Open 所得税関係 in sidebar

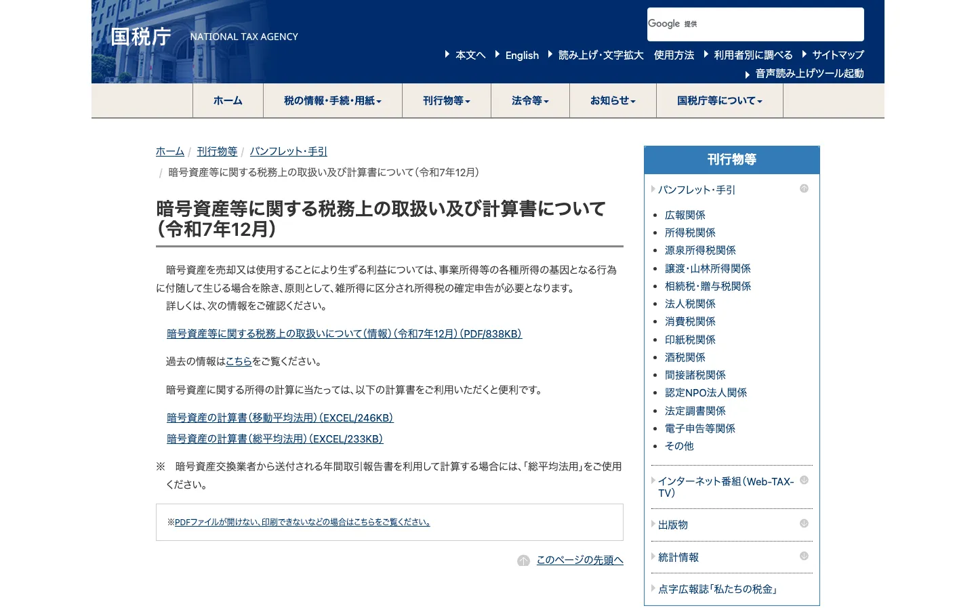pyautogui.click(x=690, y=232)
